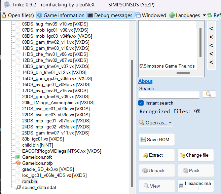Click the collapse arrows side panel button

point(211,45)
